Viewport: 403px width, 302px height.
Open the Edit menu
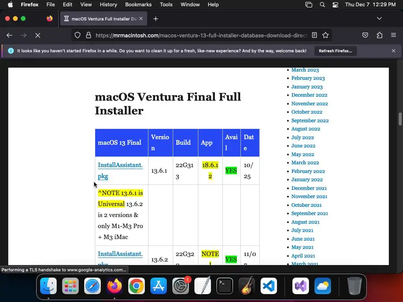click(67, 4)
